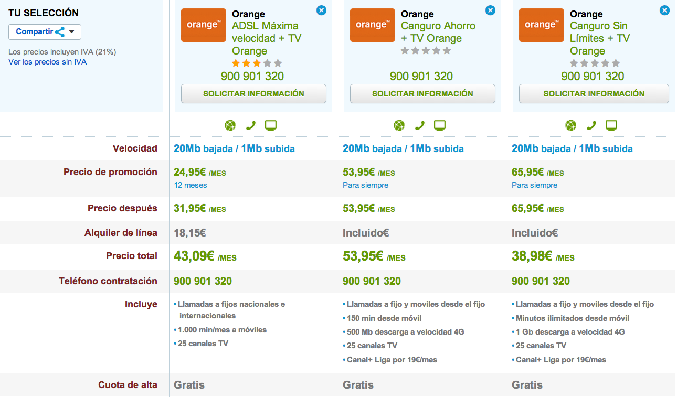
Task: Click Orange logo of ADSL Máxima velocidad
Action: pyautogui.click(x=203, y=25)
